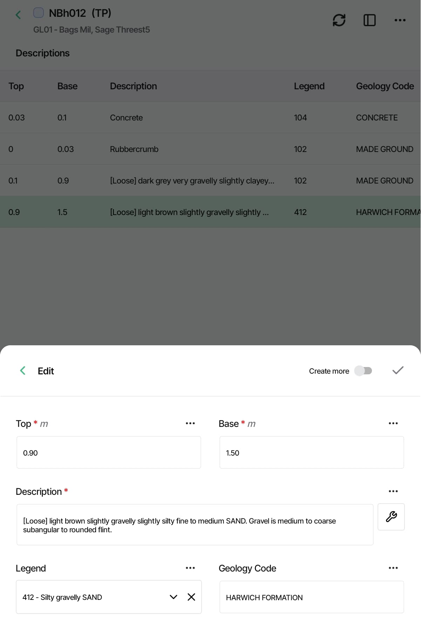The height and width of the screenshot is (630, 421).
Task: Toggle the side panel layout icon
Action: (x=369, y=20)
